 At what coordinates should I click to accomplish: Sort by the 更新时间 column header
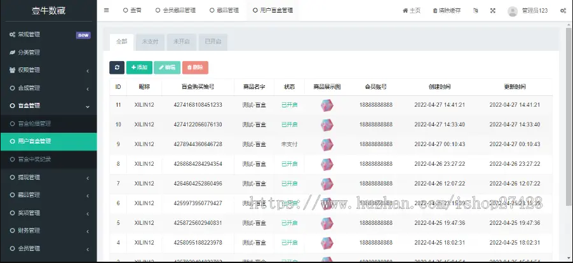click(515, 87)
